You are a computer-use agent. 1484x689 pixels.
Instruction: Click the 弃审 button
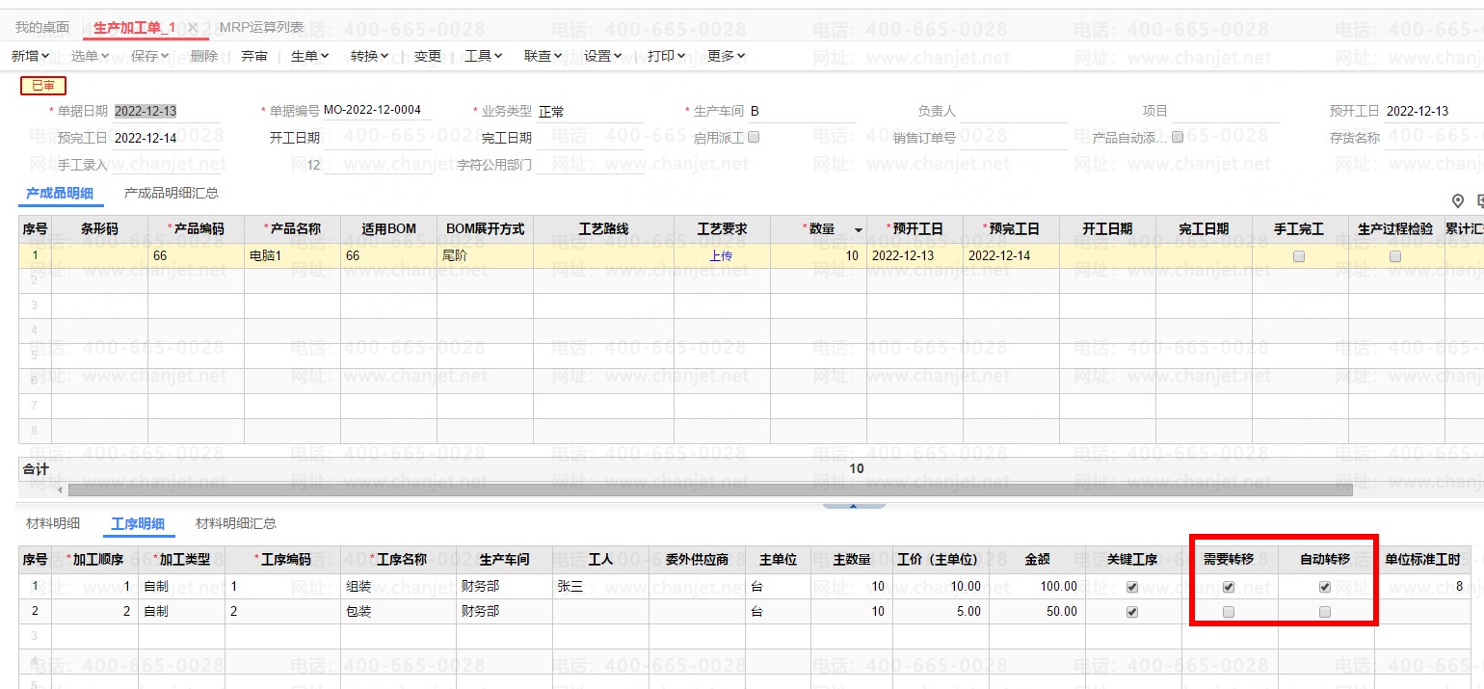tap(254, 56)
